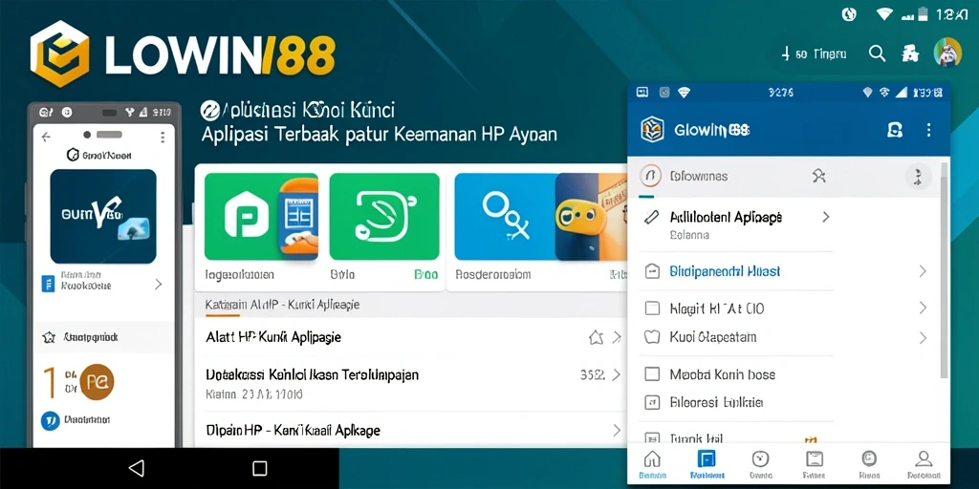Toggle checkbox next to Moobal Konih bose
The height and width of the screenshot is (489, 979).
click(x=651, y=374)
